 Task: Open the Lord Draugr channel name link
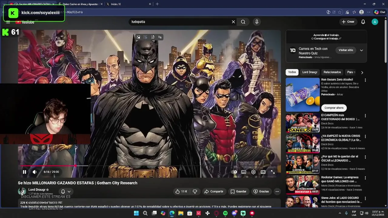coord(37,190)
